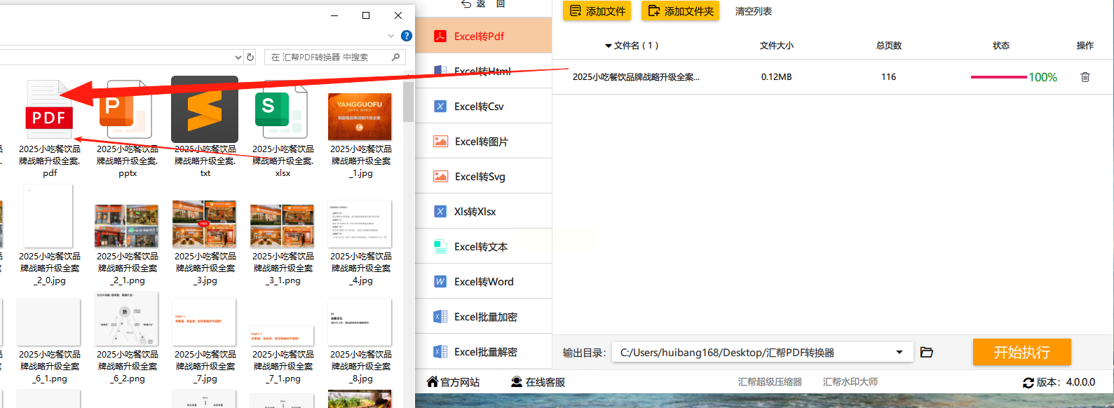Image resolution: width=1114 pixels, height=408 pixels.
Task: Open the 在线客服 link
Action: pyautogui.click(x=538, y=382)
